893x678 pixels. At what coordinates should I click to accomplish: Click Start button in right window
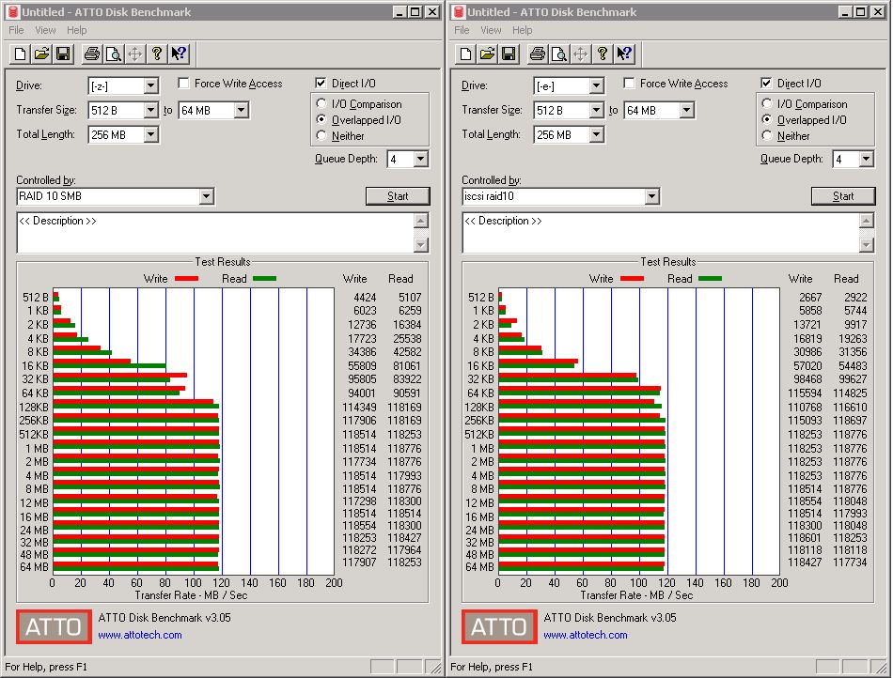(x=843, y=196)
